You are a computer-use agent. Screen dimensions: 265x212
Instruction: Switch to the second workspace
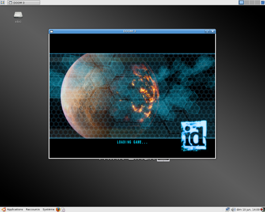(x=246, y=2)
